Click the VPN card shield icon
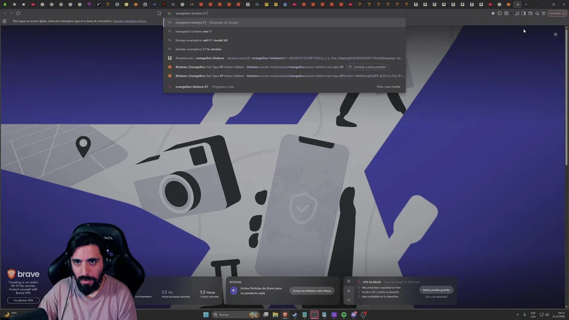The height and width of the screenshot is (320, 569). (349, 281)
